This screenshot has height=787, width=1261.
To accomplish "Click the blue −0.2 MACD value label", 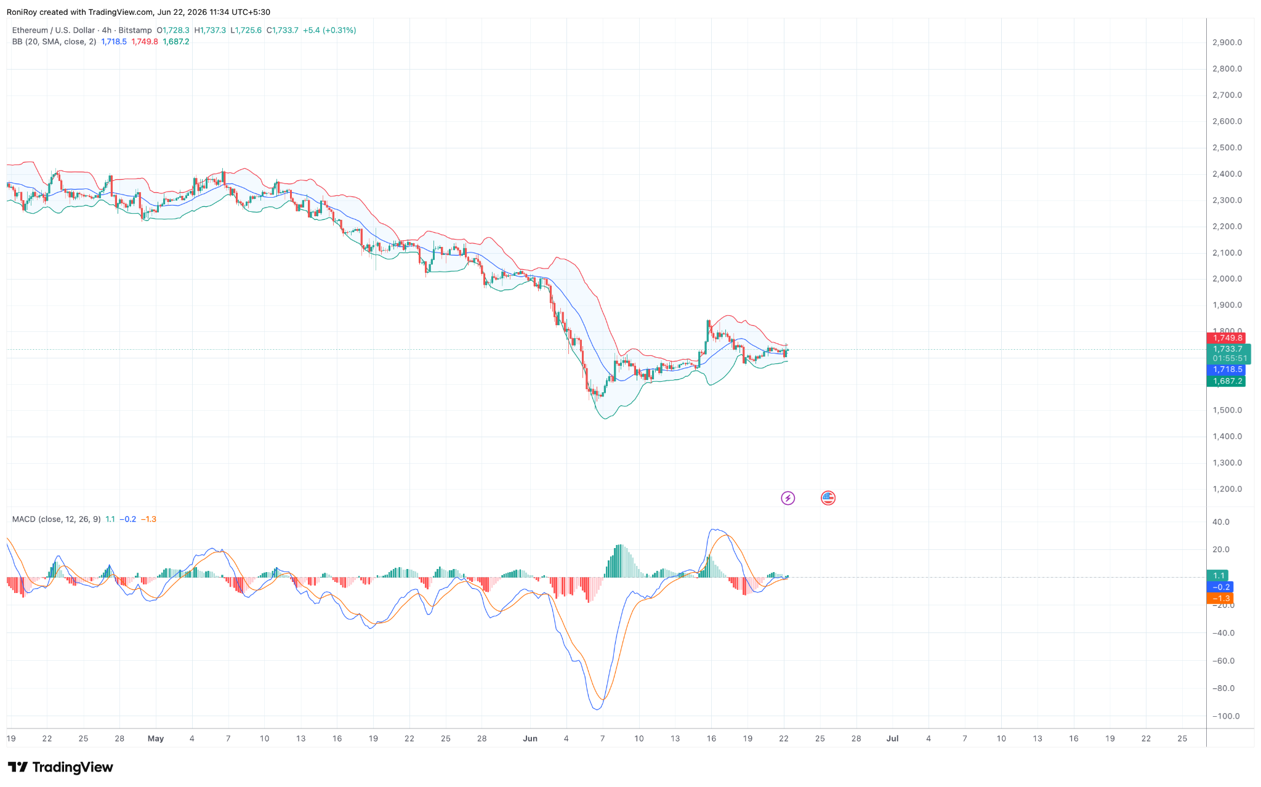I will tap(1220, 587).
